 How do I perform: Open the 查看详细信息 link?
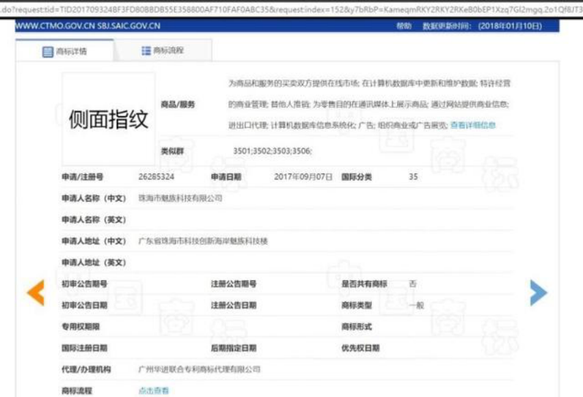[x=473, y=125]
